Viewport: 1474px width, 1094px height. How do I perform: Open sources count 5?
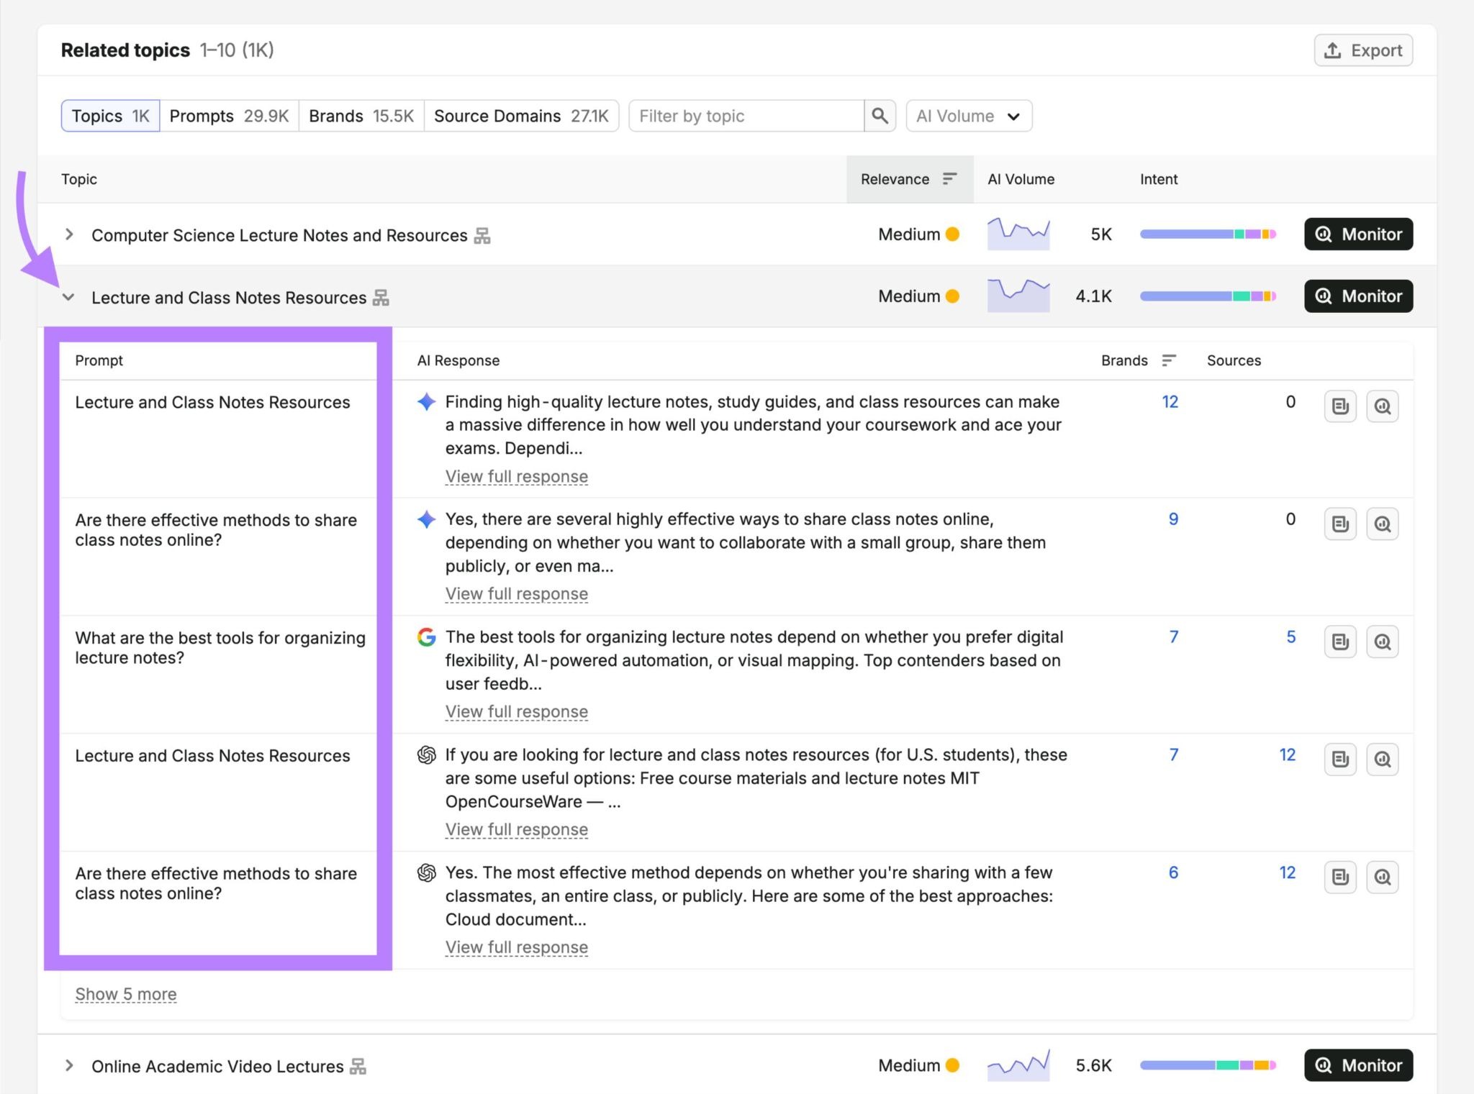pos(1291,637)
